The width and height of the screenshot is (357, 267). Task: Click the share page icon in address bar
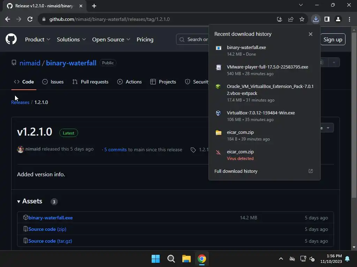click(x=290, y=19)
